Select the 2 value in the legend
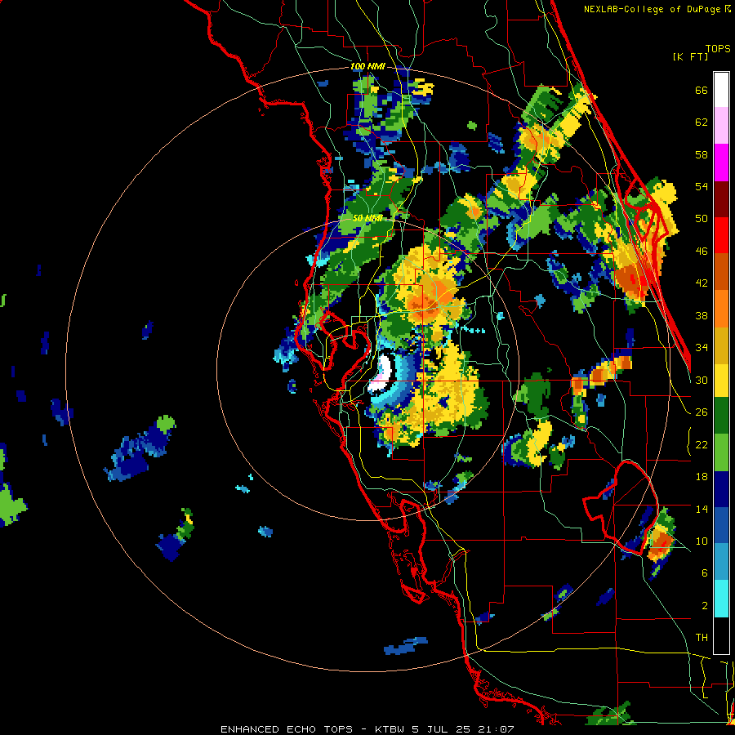735x735 pixels. point(705,606)
